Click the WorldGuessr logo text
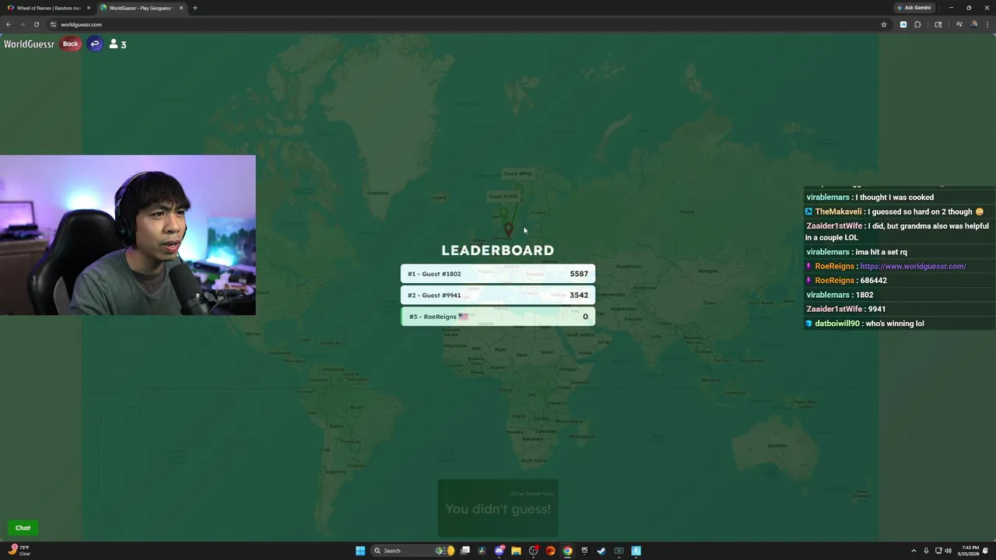The height and width of the screenshot is (560, 996). [29, 44]
